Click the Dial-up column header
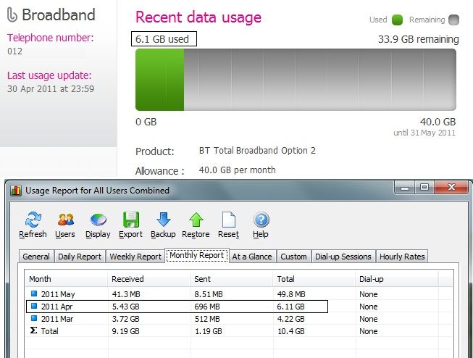This screenshot has width=473, height=358. point(397,279)
